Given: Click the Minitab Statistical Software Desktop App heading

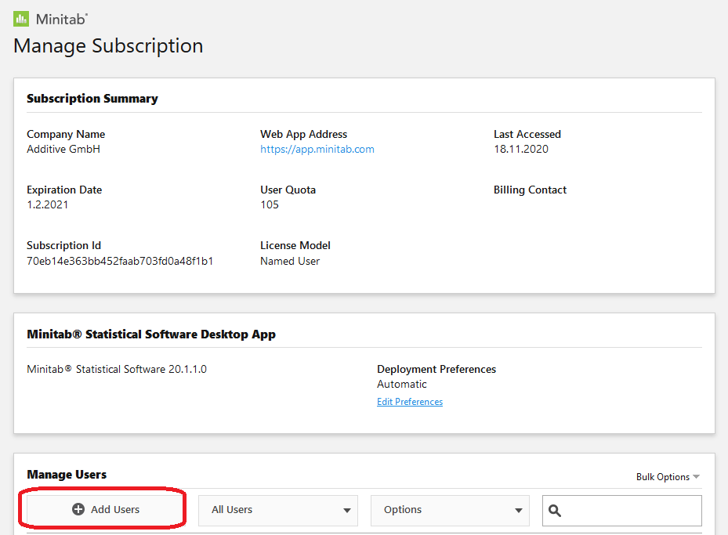Looking at the screenshot, I should tap(151, 334).
